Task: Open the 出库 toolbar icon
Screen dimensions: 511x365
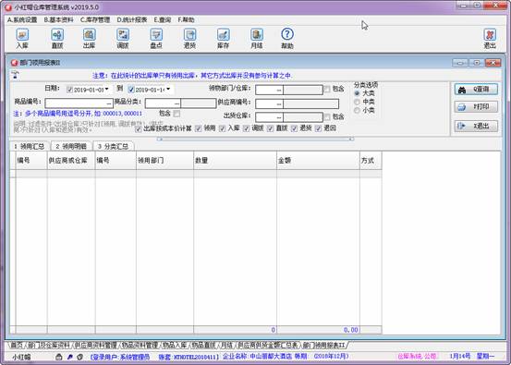Action: pos(89,39)
